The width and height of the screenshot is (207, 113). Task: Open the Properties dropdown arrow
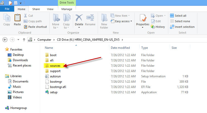point(142,27)
